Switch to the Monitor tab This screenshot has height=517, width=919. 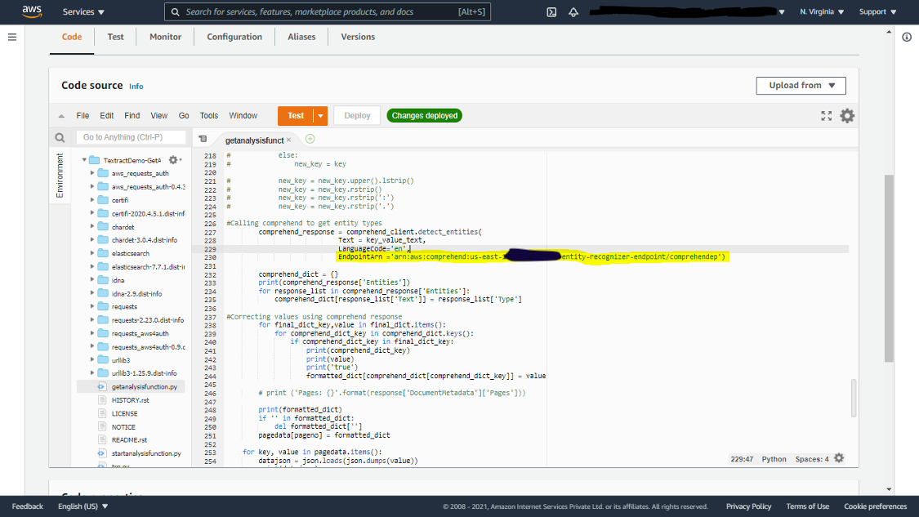(x=165, y=36)
